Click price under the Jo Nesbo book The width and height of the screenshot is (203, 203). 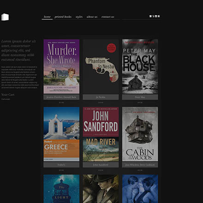point(101,102)
